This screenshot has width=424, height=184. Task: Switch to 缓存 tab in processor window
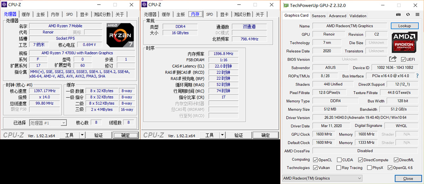pyautogui.click(x=26, y=14)
